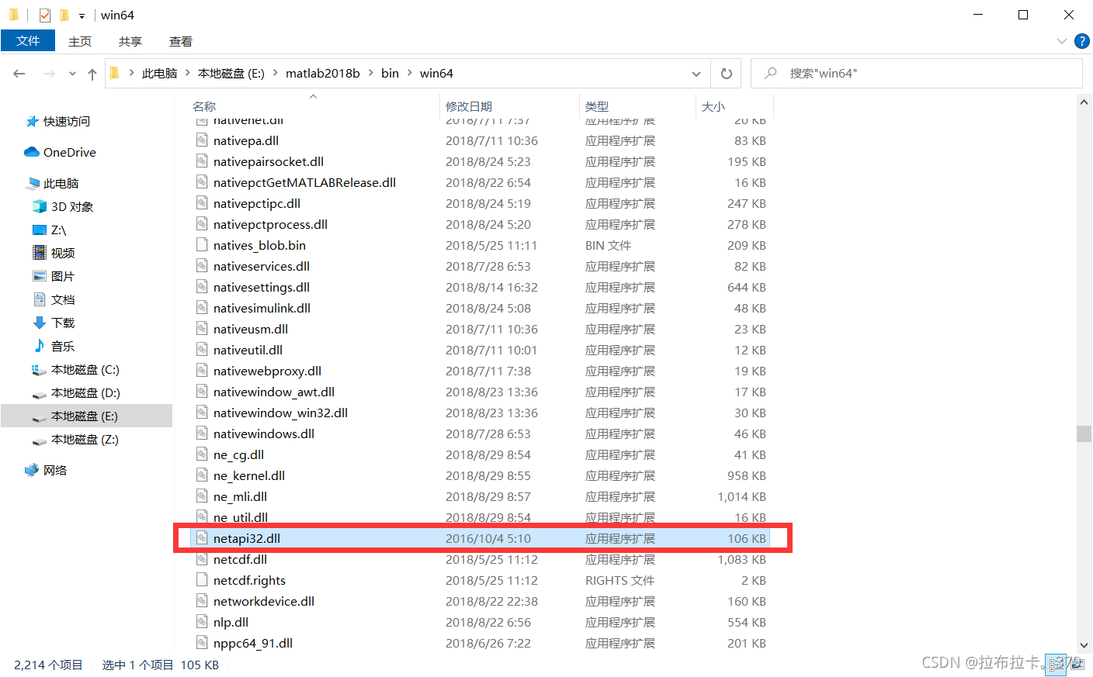This screenshot has height=677, width=1093.
Task: Select 本地磁盘 (Z:) drive icon
Action: click(x=40, y=440)
